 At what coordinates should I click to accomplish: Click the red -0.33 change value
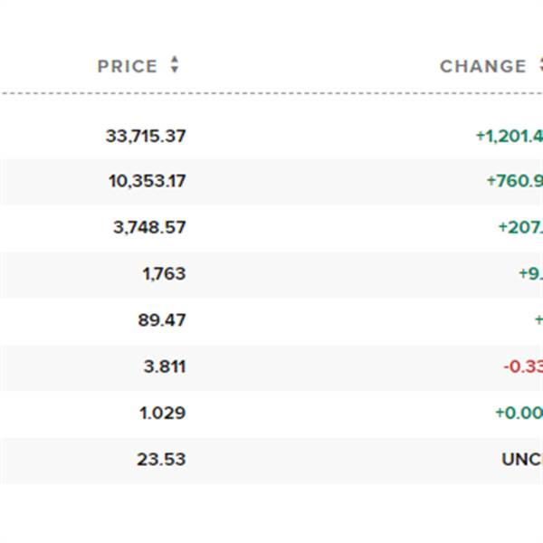click(x=523, y=367)
